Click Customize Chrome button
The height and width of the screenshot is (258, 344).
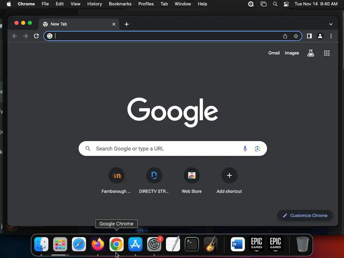point(305,215)
